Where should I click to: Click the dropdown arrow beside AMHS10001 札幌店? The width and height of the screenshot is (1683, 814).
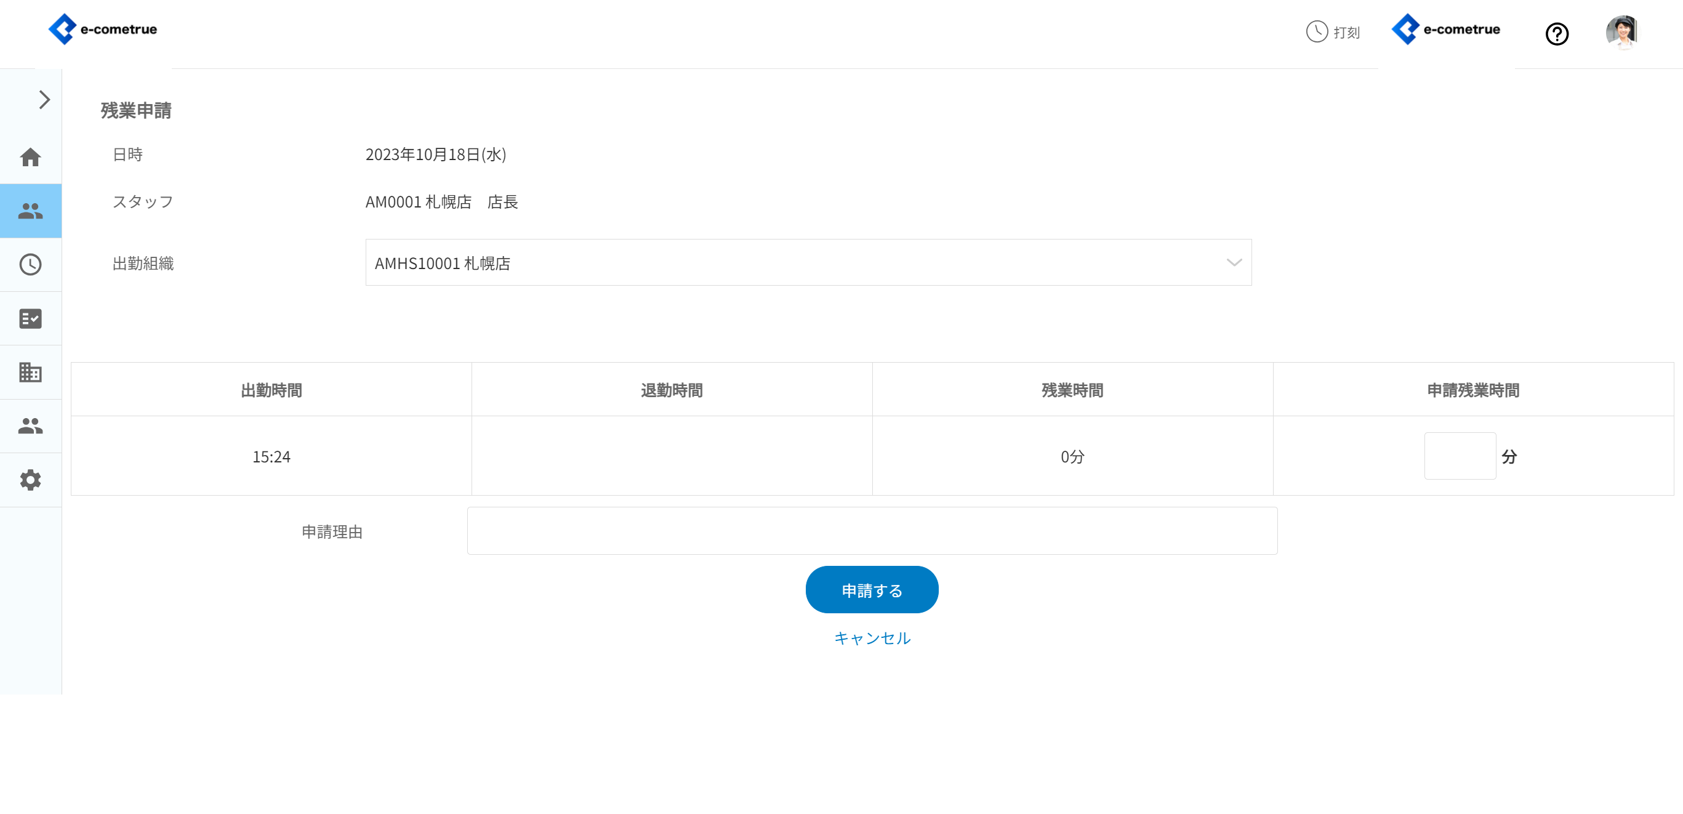(x=1234, y=263)
